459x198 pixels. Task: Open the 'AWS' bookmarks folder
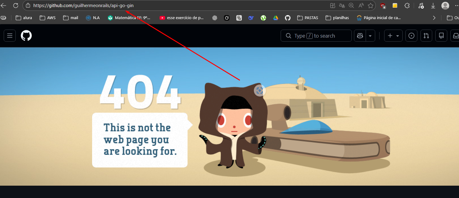click(x=48, y=18)
